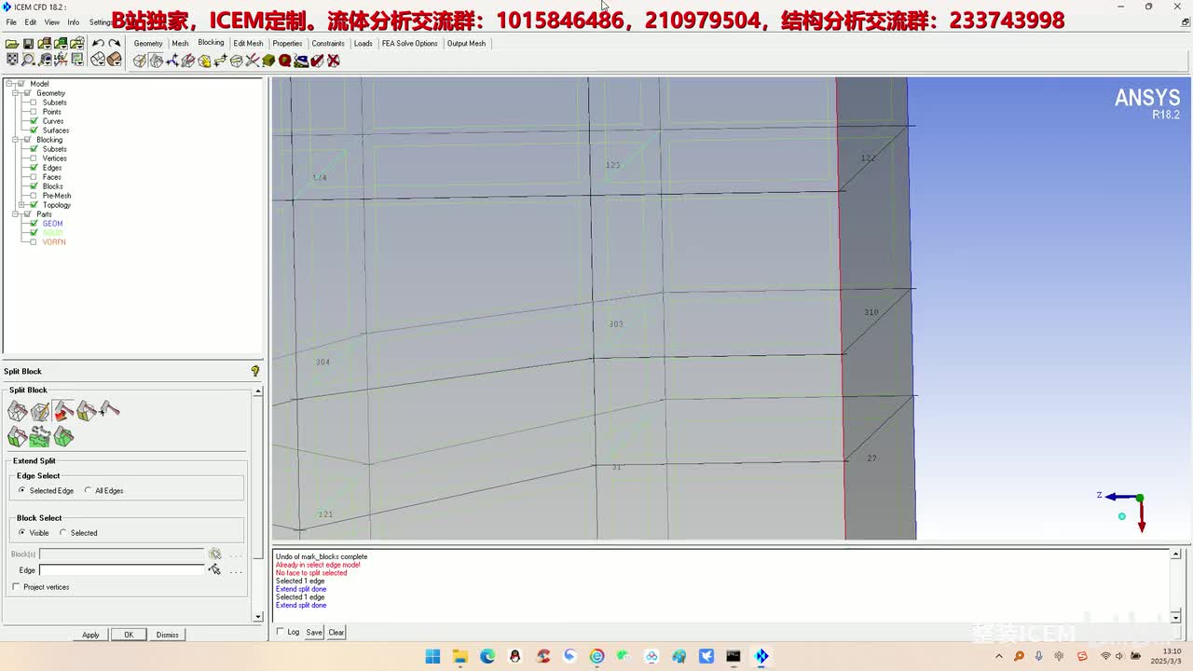Select All Edges radio option
The width and height of the screenshot is (1193, 671).
tap(88, 490)
